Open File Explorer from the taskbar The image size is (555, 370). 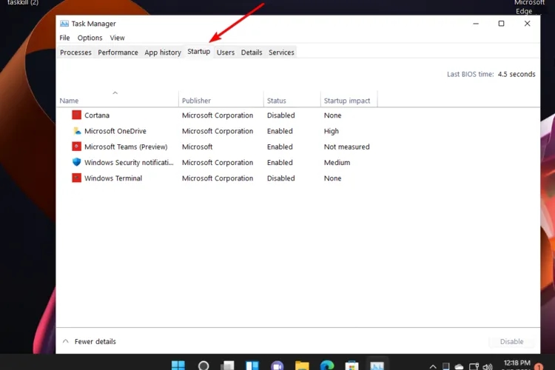[302, 366]
